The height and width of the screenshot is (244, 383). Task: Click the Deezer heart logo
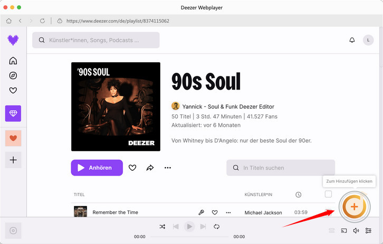(x=13, y=40)
